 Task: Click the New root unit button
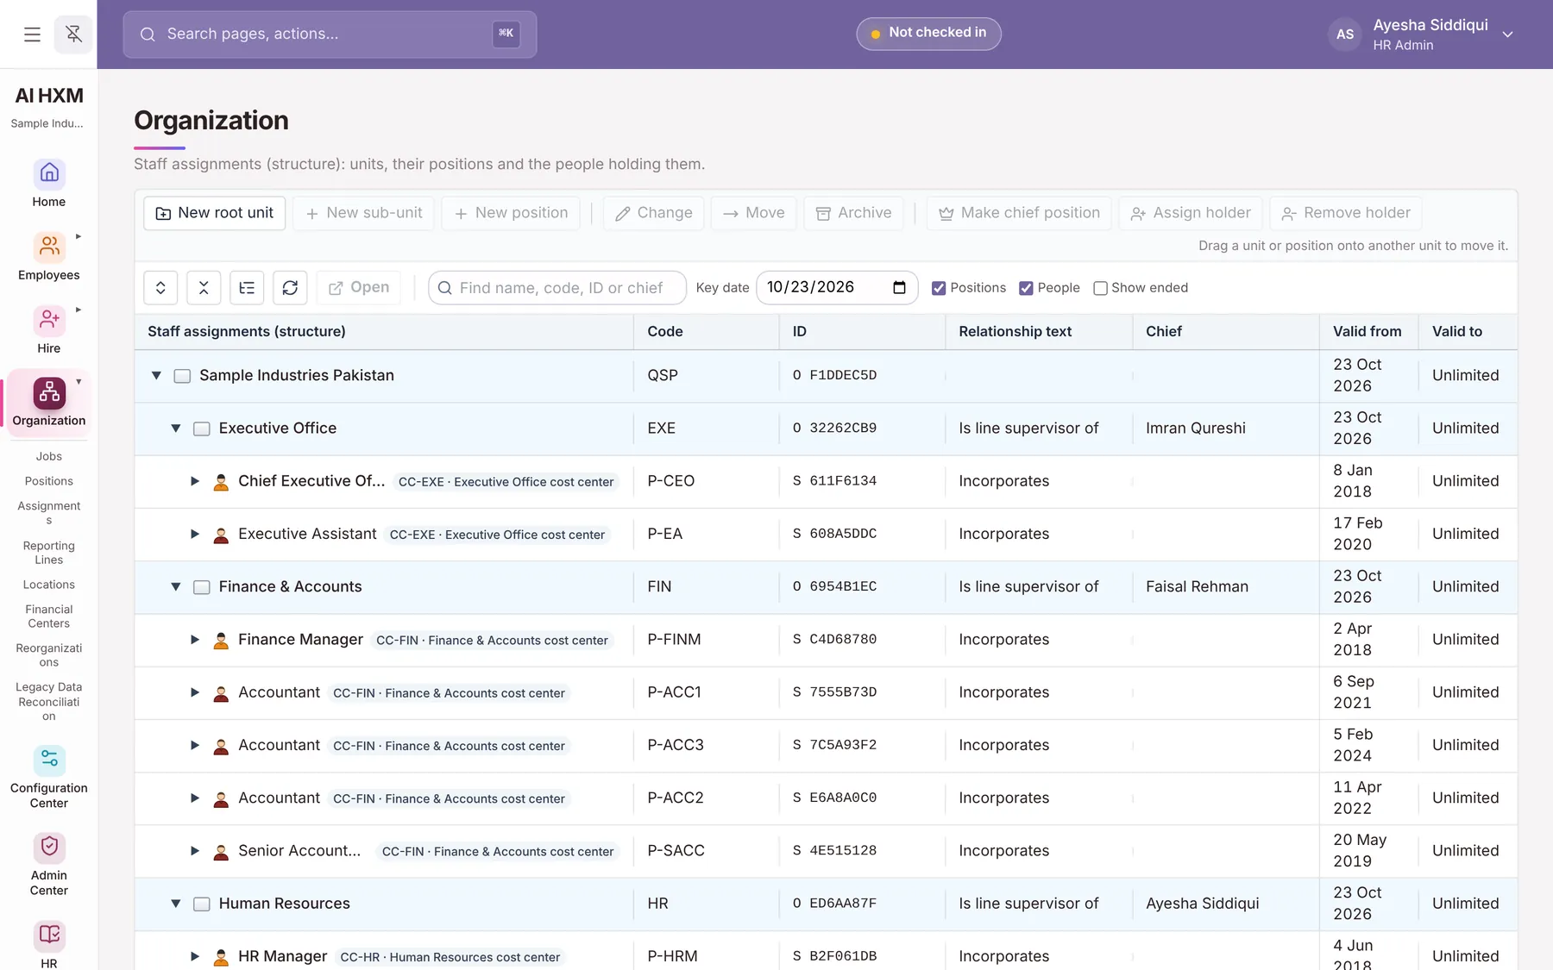[x=214, y=213]
